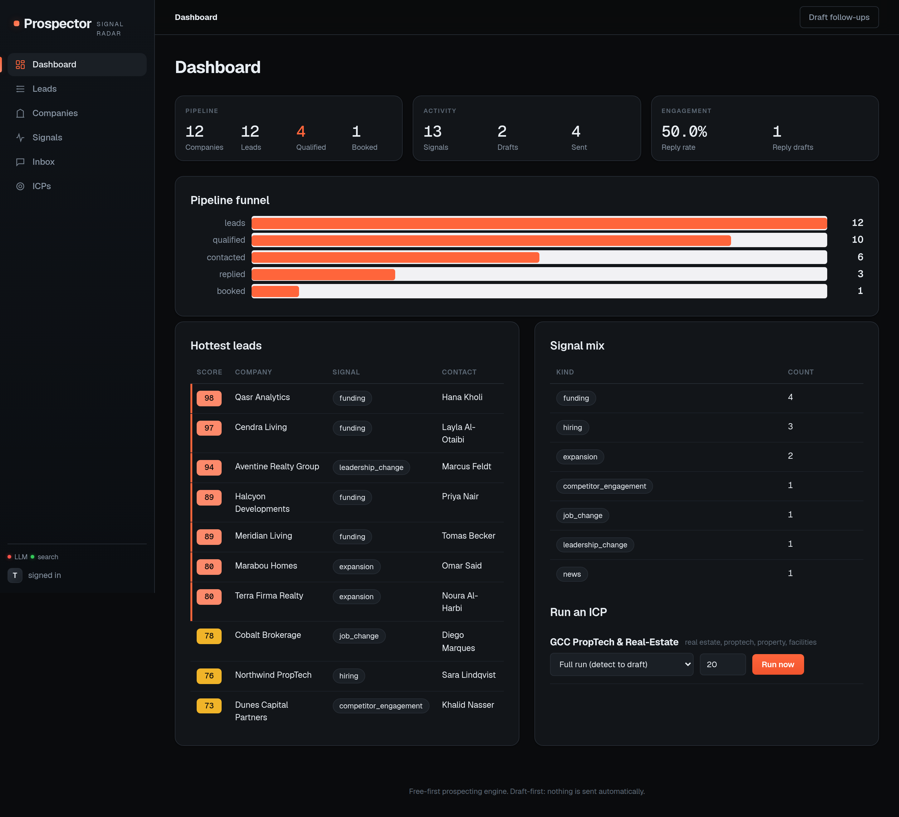Image resolution: width=899 pixels, height=817 pixels.
Task: Click hiring tag in Northwind PropTech row
Action: click(349, 676)
